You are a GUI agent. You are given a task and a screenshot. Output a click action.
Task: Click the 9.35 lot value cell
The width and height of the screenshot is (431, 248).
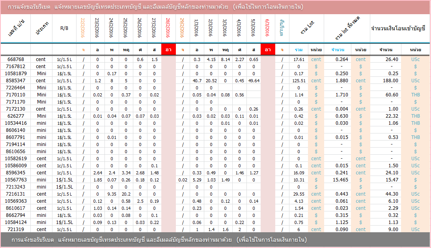click(x=112, y=194)
